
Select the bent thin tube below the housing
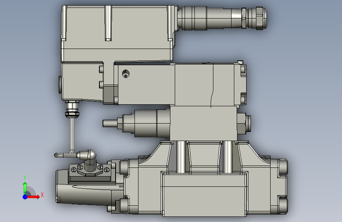[72, 135]
